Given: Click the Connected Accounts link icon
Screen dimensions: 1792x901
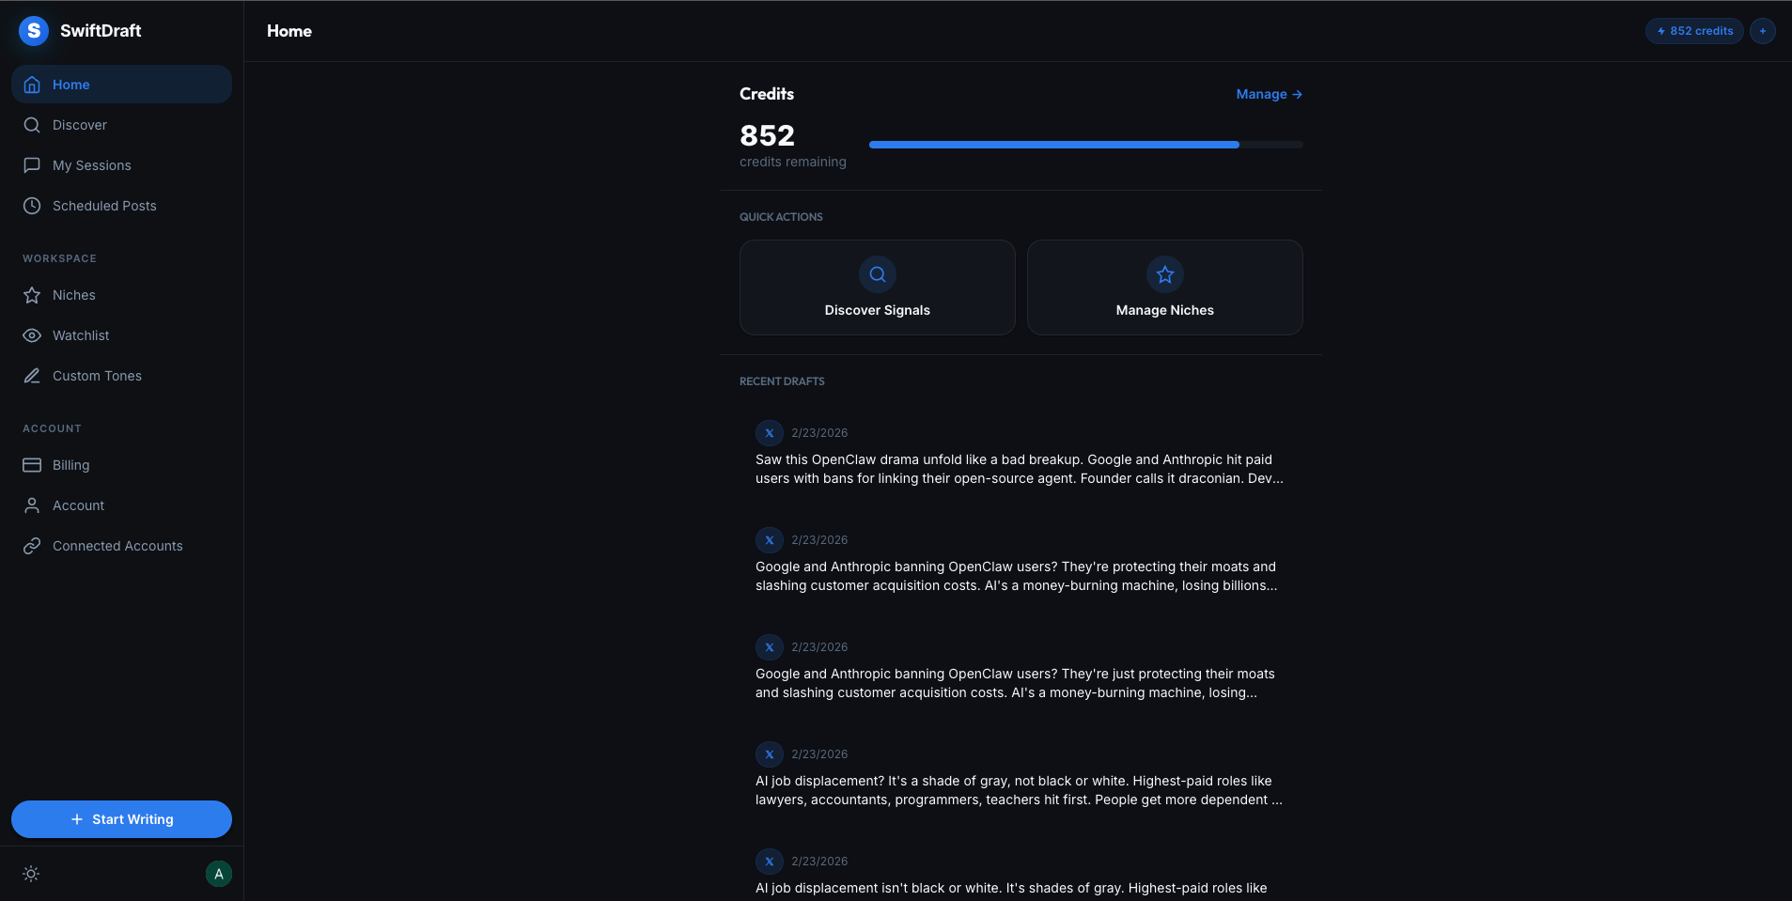Looking at the screenshot, I should click(x=31, y=545).
